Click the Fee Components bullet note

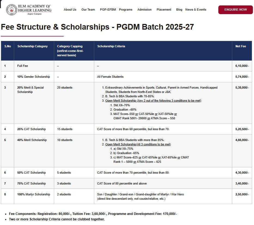[93, 214]
